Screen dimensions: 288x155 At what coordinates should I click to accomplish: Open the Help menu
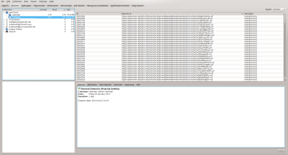[x=51, y=2]
